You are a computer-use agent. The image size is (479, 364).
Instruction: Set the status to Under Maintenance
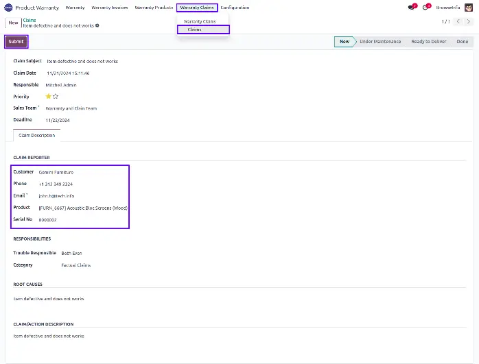pyautogui.click(x=379, y=42)
